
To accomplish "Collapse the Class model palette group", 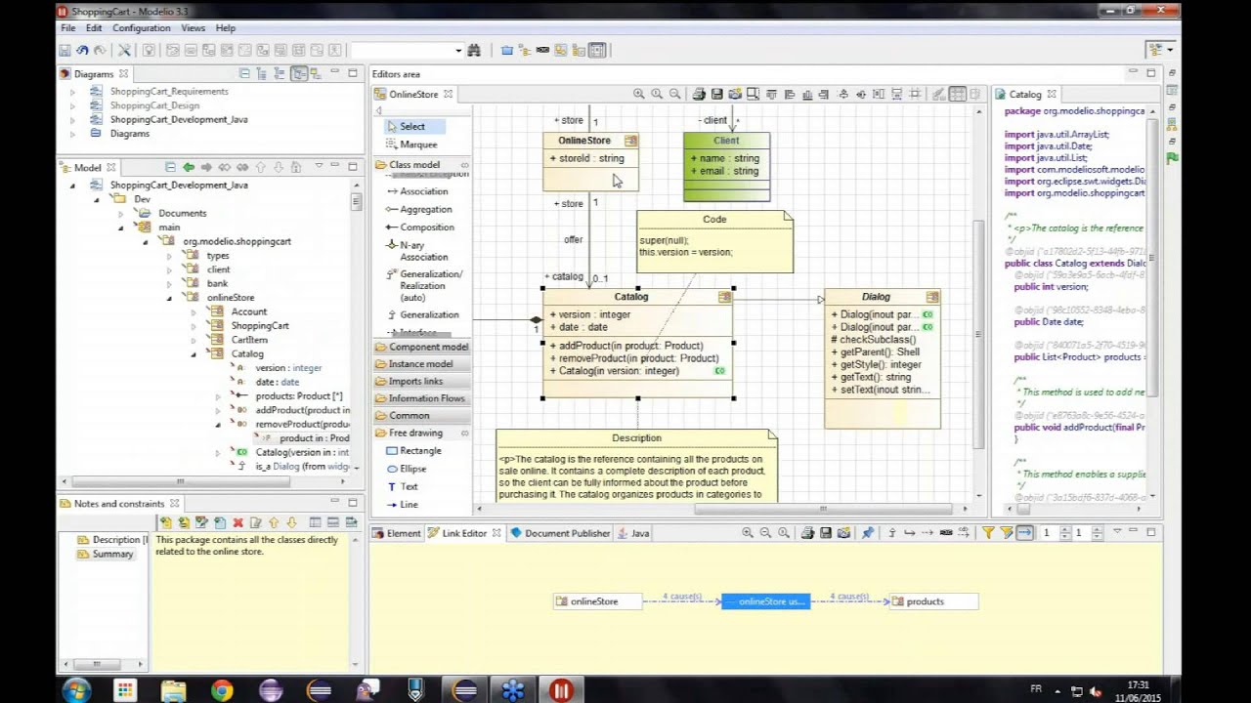I will point(422,165).
